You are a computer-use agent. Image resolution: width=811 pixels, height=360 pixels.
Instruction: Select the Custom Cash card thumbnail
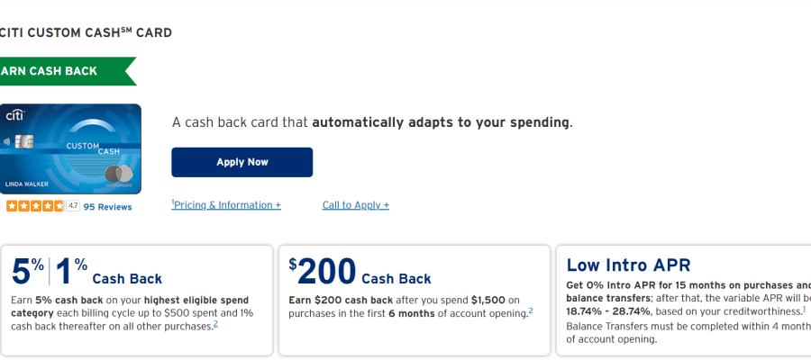pyautogui.click(x=70, y=148)
